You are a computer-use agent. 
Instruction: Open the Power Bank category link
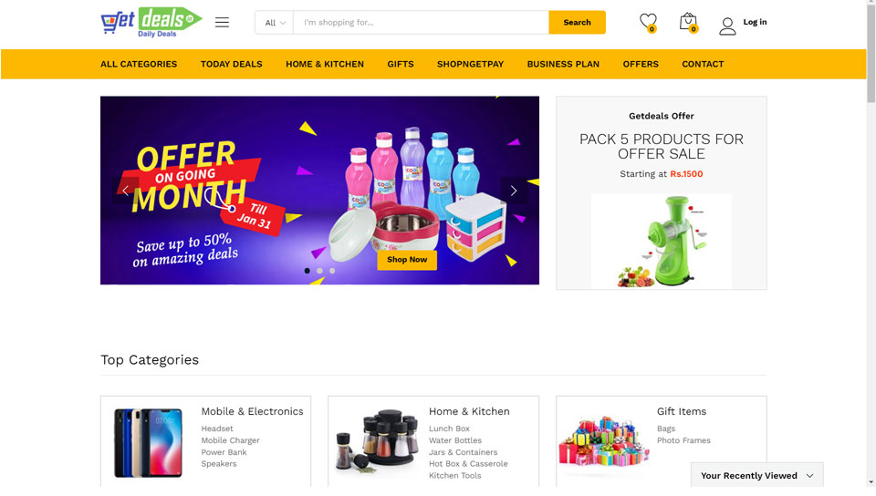point(224,452)
